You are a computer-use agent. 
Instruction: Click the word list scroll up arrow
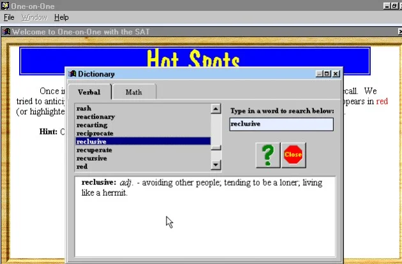(x=216, y=108)
